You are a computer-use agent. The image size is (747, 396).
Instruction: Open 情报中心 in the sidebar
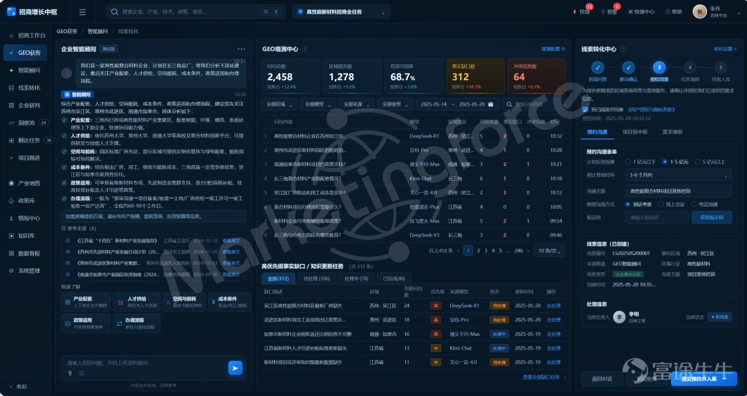point(25,218)
